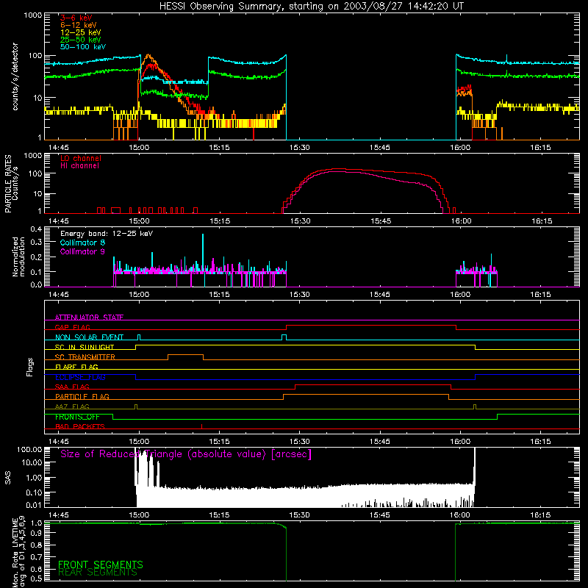Click the FRONTS_OFF flag label
Viewport: 588px width, 588px height.
coord(77,417)
